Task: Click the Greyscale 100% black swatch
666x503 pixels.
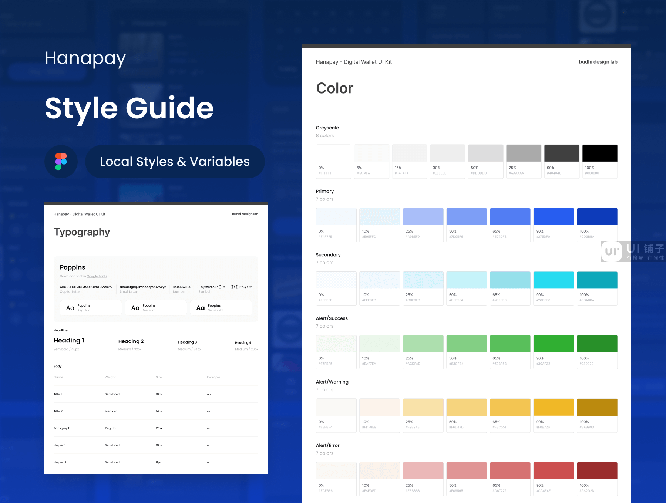Action: click(600, 162)
